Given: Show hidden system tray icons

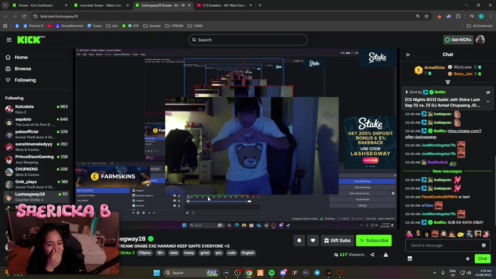Looking at the screenshot, I should pos(434,273).
